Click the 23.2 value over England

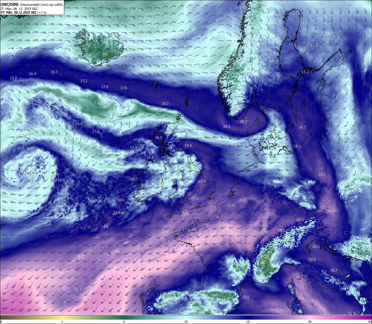pyautogui.click(x=195, y=198)
